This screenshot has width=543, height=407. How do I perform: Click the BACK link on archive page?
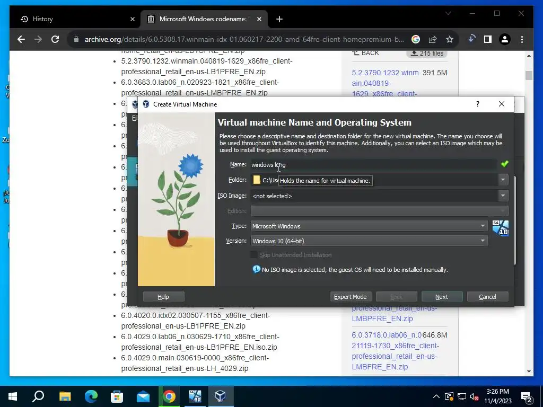tap(366, 54)
